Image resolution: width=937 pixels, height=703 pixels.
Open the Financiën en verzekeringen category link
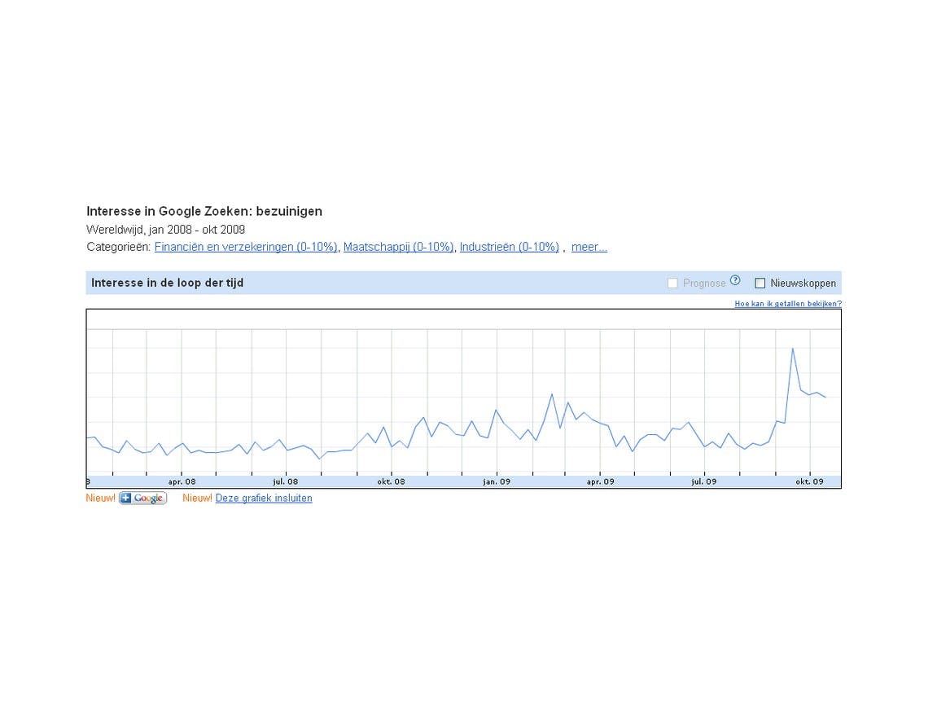(x=246, y=247)
